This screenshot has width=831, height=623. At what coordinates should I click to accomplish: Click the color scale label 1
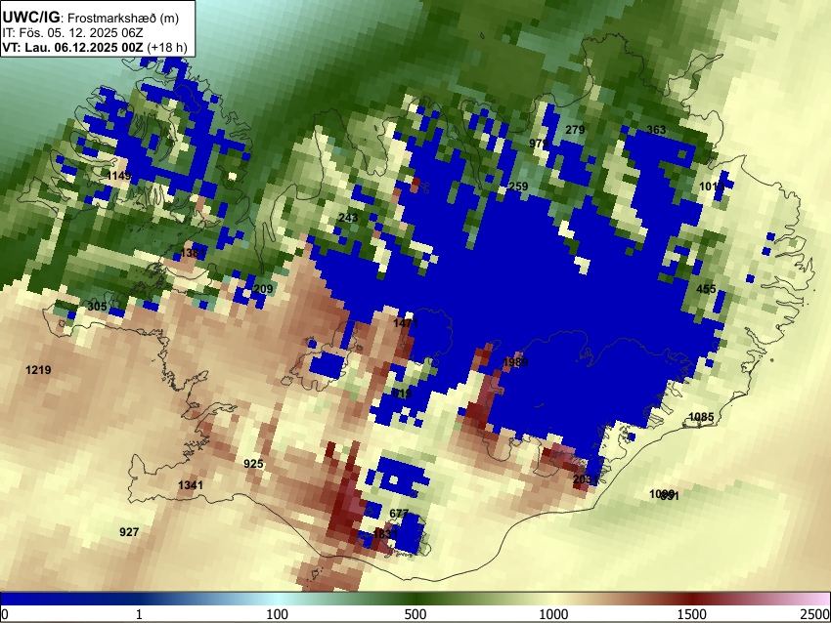click(139, 614)
